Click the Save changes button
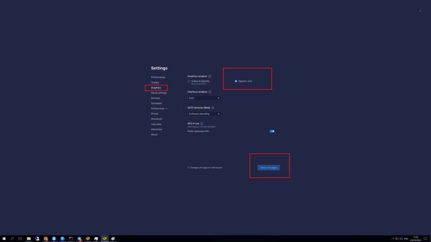Image resolution: width=431 pixels, height=242 pixels. pos(269,167)
